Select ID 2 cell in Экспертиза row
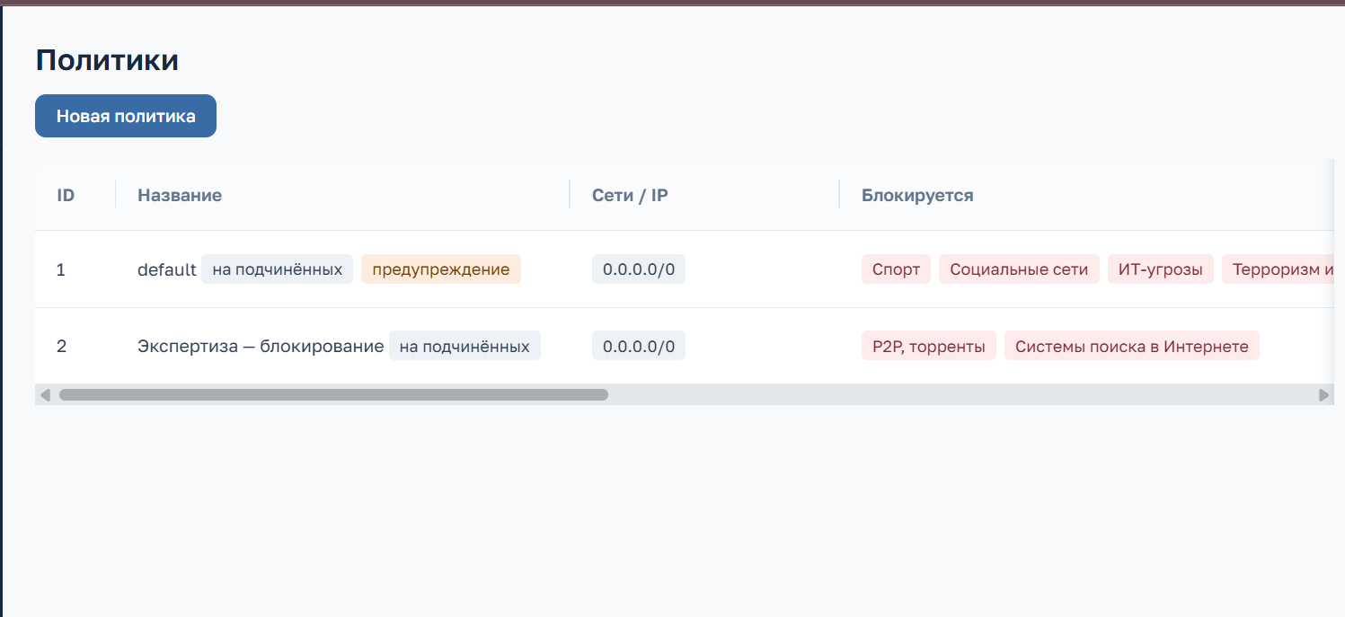The width and height of the screenshot is (1345, 617). [x=61, y=346]
